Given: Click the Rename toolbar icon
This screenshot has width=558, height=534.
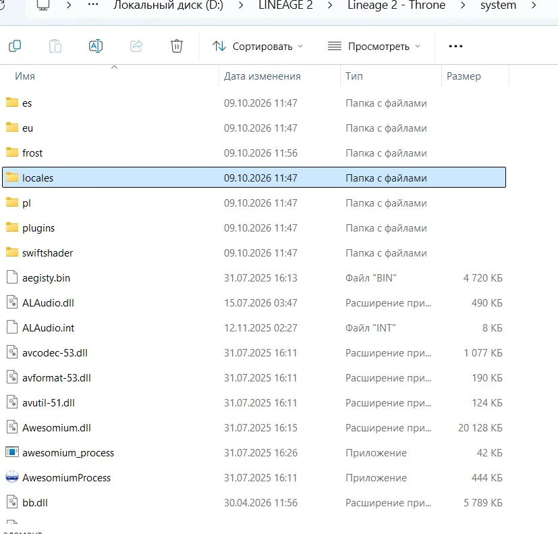Looking at the screenshot, I should coord(96,46).
